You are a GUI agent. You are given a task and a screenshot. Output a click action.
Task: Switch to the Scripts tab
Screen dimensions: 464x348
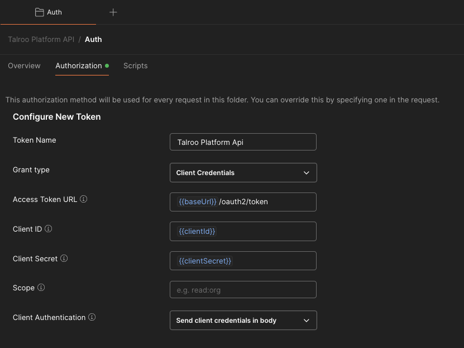135,66
